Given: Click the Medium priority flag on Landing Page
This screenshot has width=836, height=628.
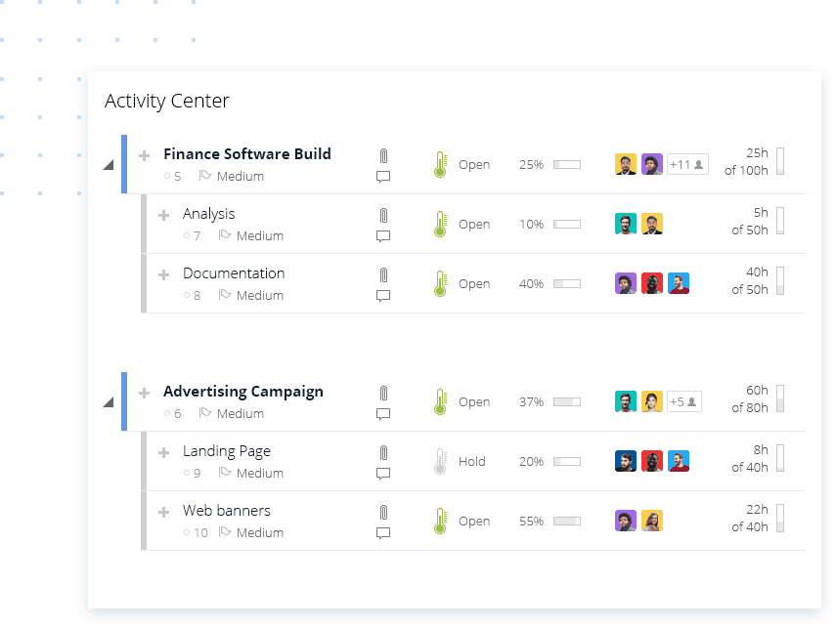Looking at the screenshot, I should click(224, 473).
